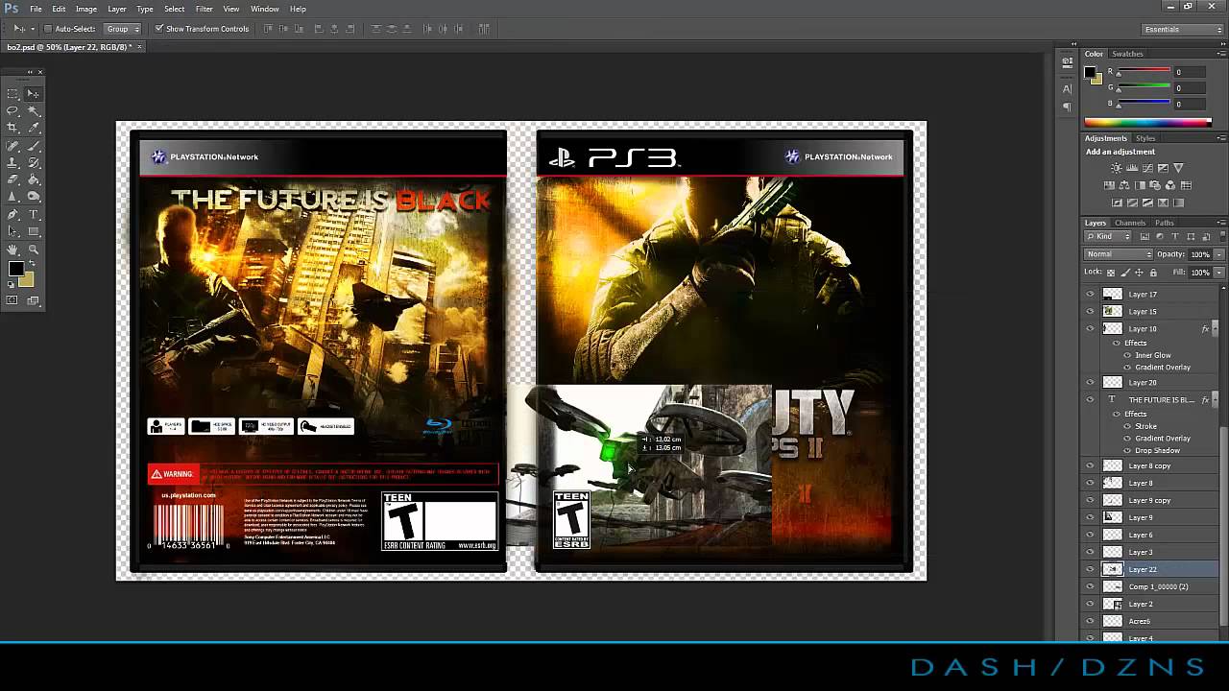Open the Image menu
Screen dimensions: 1229x691
pos(86,9)
